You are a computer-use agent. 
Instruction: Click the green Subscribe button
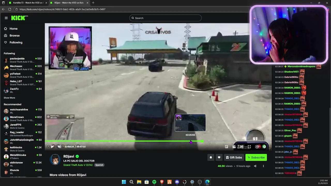256,157
